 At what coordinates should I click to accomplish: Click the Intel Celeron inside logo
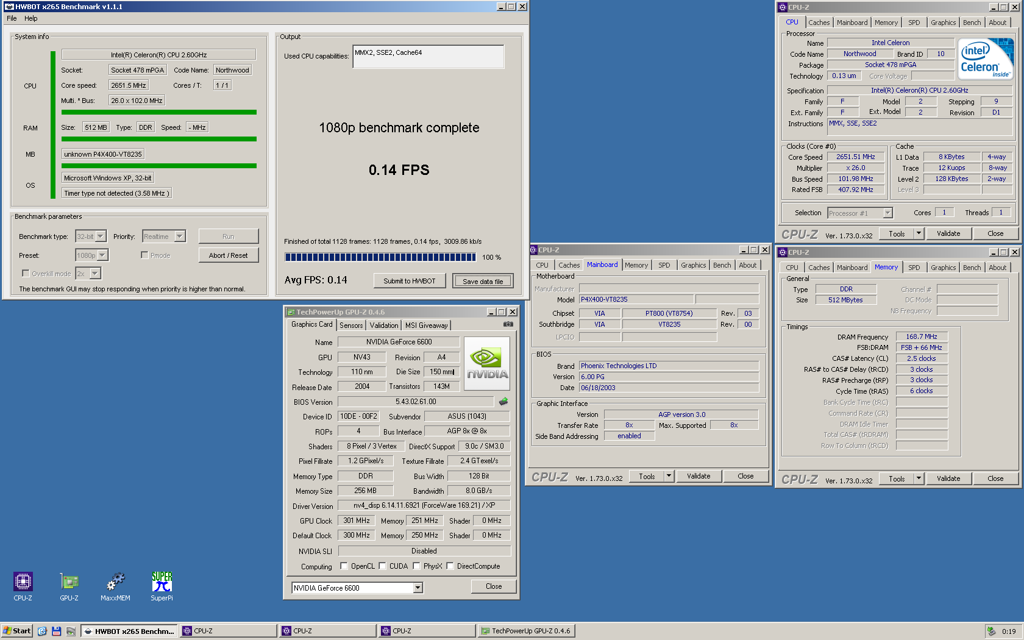pos(986,59)
